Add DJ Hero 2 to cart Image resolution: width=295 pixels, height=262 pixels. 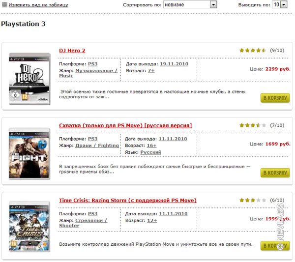(x=275, y=98)
